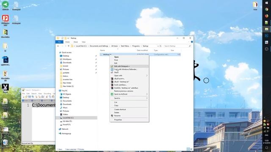271x152 pixels.
Task: Click Start Menu in the breadcrumb
Action: pyautogui.click(x=125, y=46)
